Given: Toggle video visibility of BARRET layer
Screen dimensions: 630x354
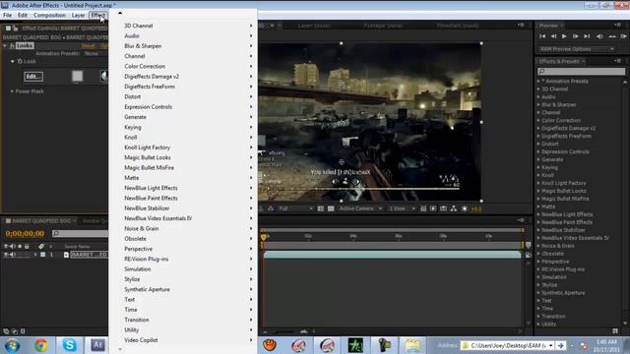Looking at the screenshot, I should (x=6, y=255).
